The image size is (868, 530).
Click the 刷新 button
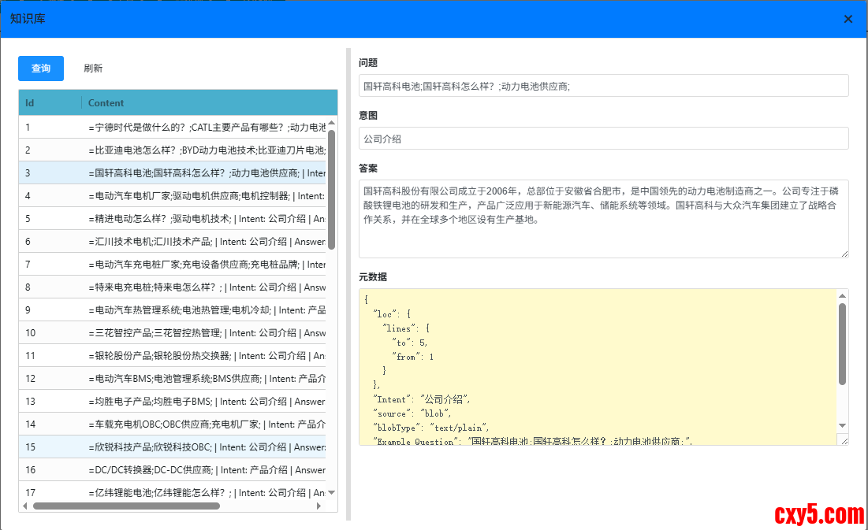[93, 69]
